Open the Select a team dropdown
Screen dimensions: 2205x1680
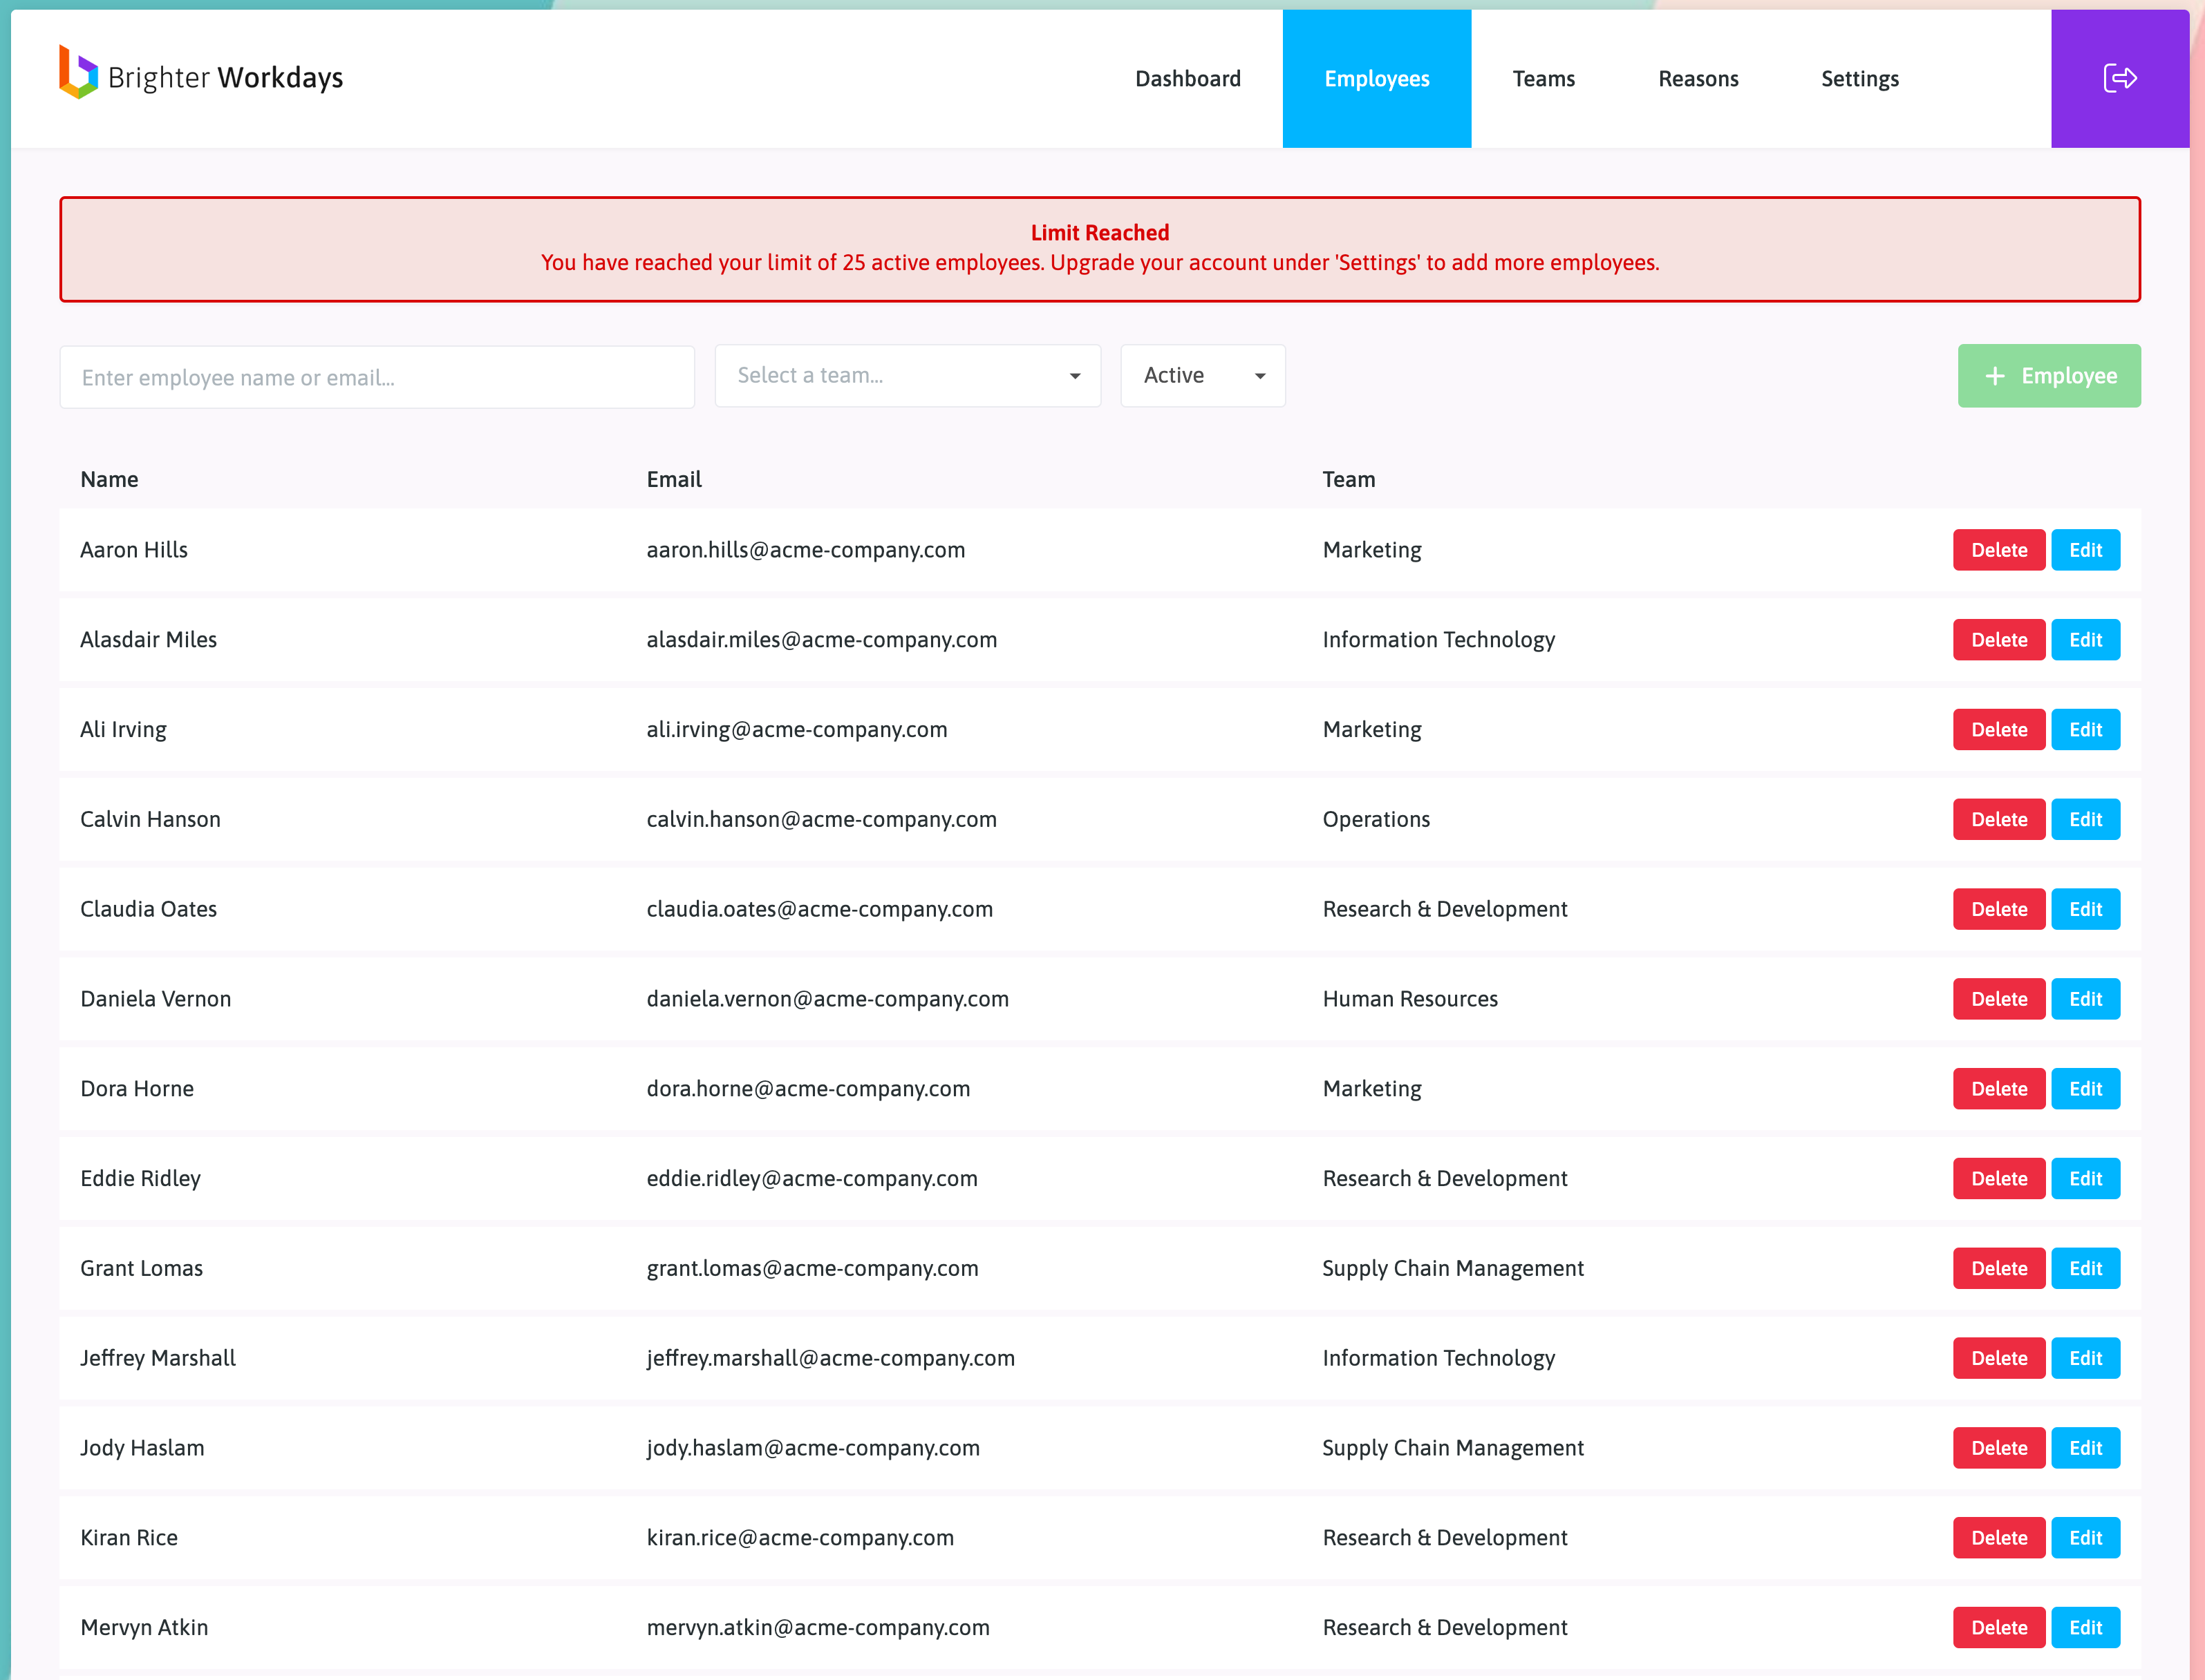pyautogui.click(x=908, y=376)
